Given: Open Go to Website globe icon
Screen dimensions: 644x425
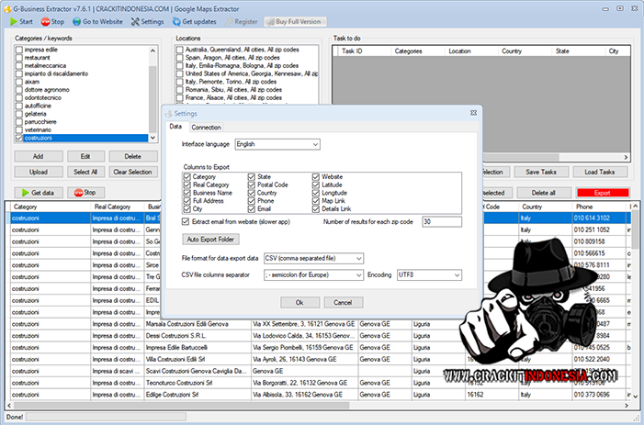Looking at the screenshot, I should pyautogui.click(x=76, y=20).
